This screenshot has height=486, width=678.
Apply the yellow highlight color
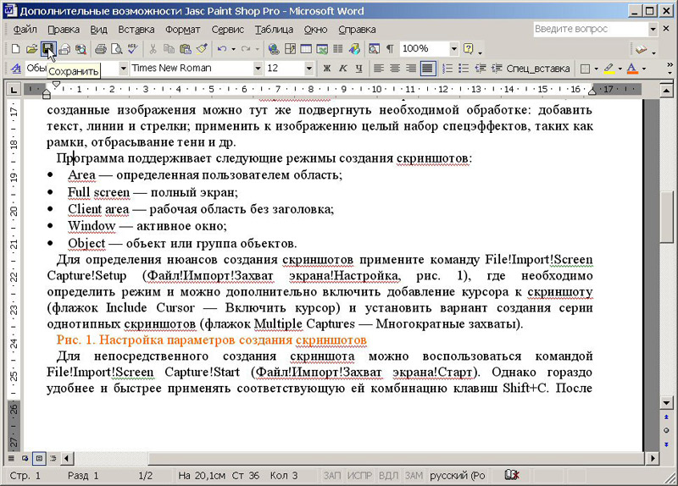point(608,69)
